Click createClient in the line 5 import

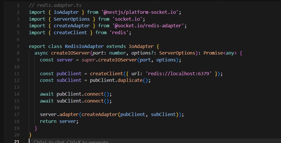70,33
